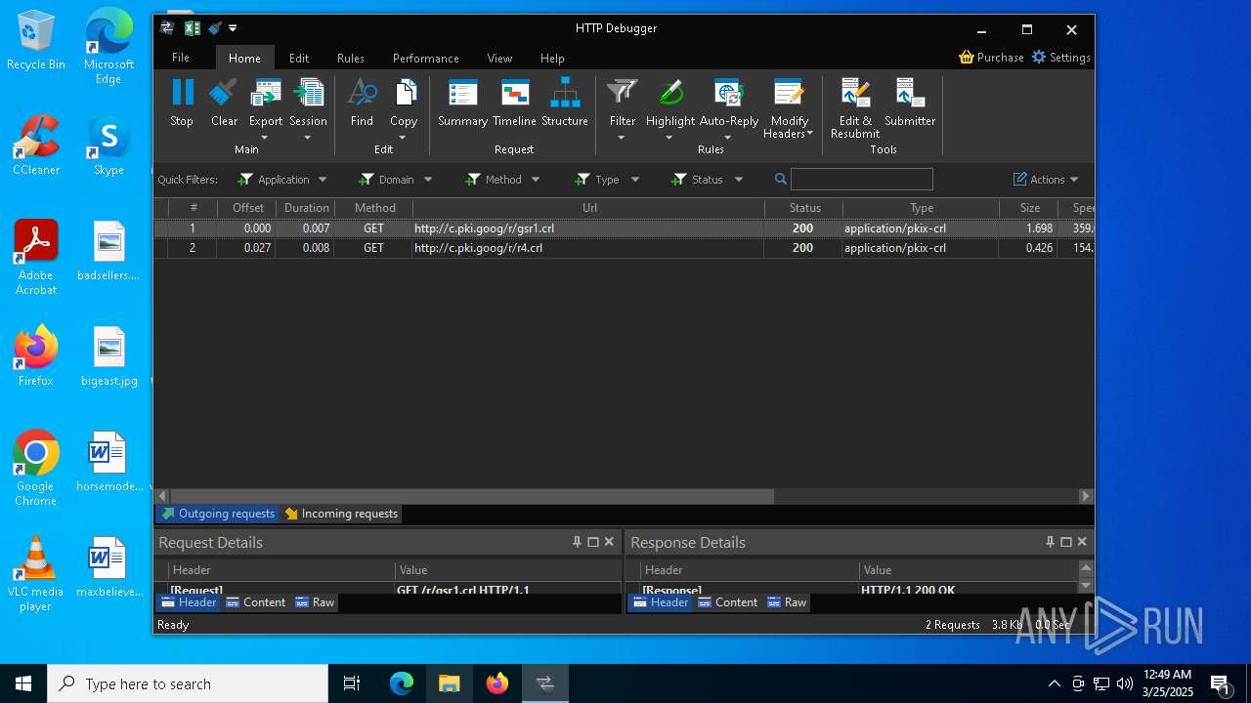Viewport: 1251px width, 703px height.
Task: Select CCleaner desktop shortcut
Action: click(x=36, y=145)
